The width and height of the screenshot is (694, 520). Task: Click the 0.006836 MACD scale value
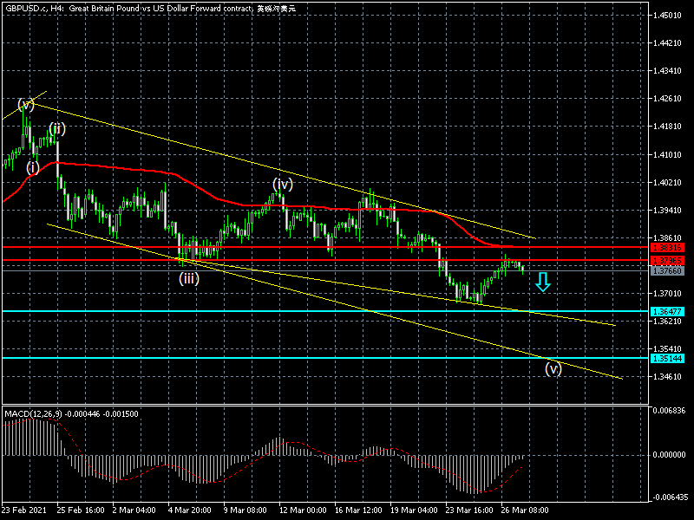click(669, 411)
